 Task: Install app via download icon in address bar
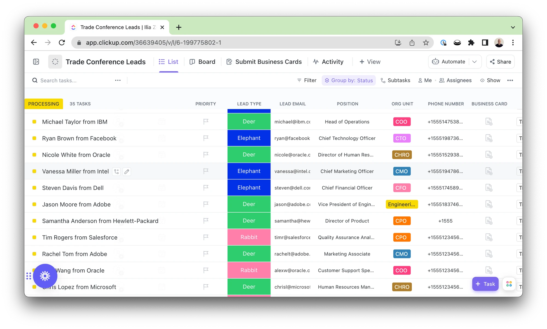pyautogui.click(x=398, y=43)
